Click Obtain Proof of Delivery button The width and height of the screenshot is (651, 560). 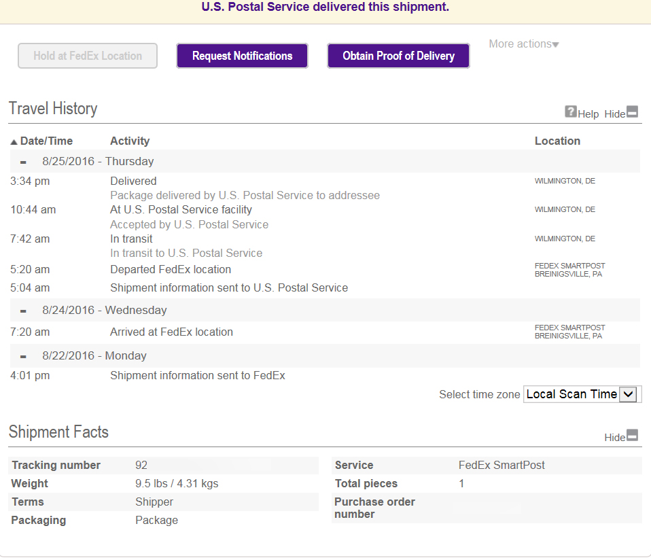click(x=398, y=56)
